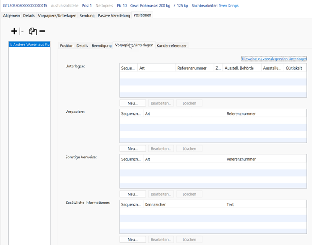Click the Gültigkeit column header
The image size is (312, 245).
[x=295, y=68]
